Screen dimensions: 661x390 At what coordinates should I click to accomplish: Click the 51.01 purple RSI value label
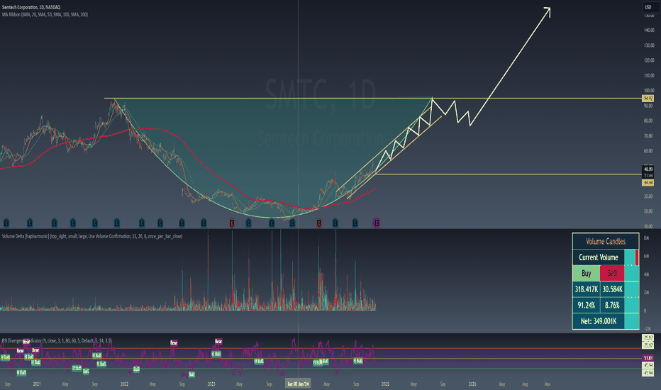[648, 358]
